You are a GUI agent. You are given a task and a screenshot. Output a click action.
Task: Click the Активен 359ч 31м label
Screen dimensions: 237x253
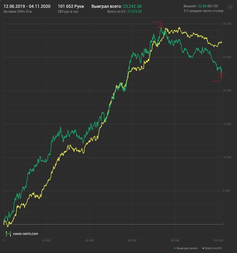17,12
